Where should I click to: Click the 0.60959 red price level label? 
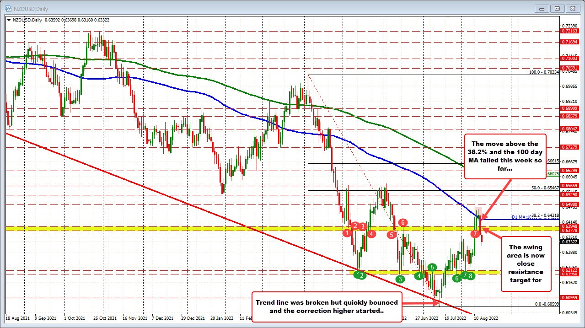pos(569,297)
